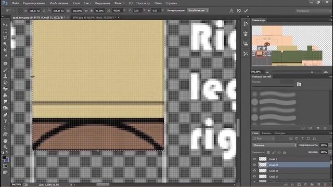Select the History Brush tool

tap(5, 83)
